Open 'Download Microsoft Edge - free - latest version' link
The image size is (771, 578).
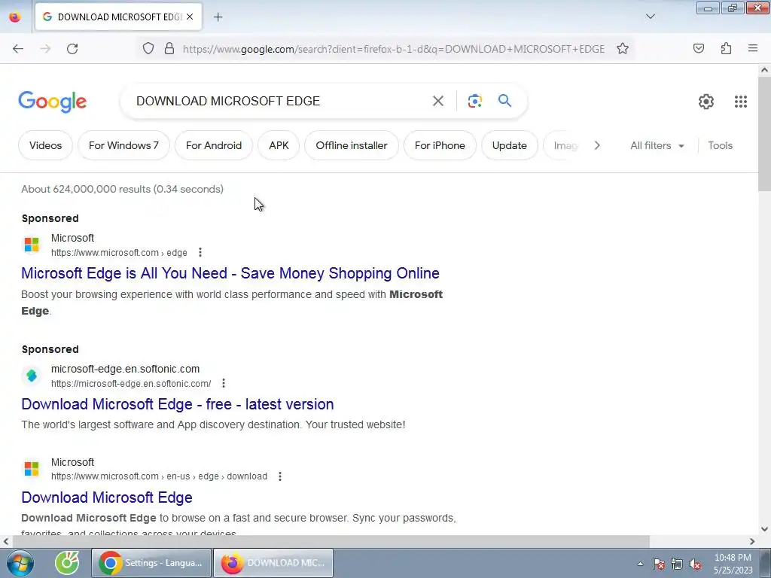(178, 404)
